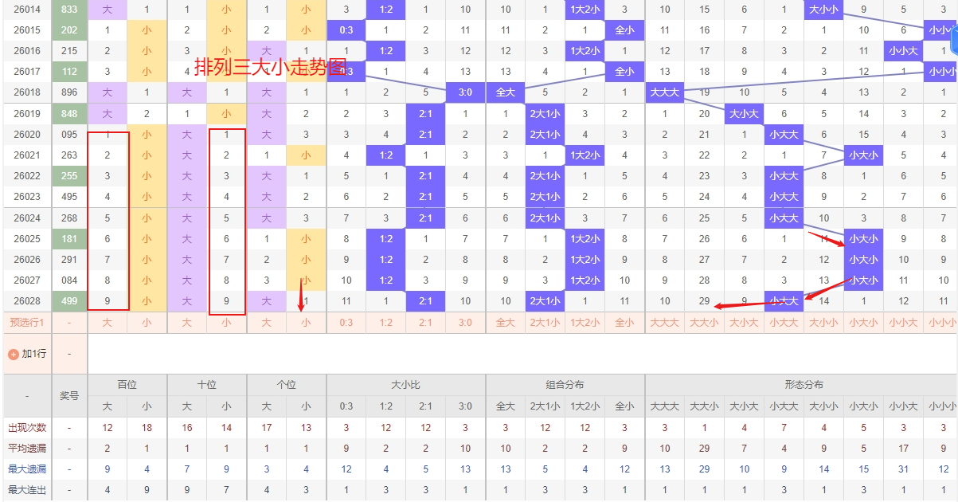Click the orange plus icon for 加1行

(x=13, y=354)
